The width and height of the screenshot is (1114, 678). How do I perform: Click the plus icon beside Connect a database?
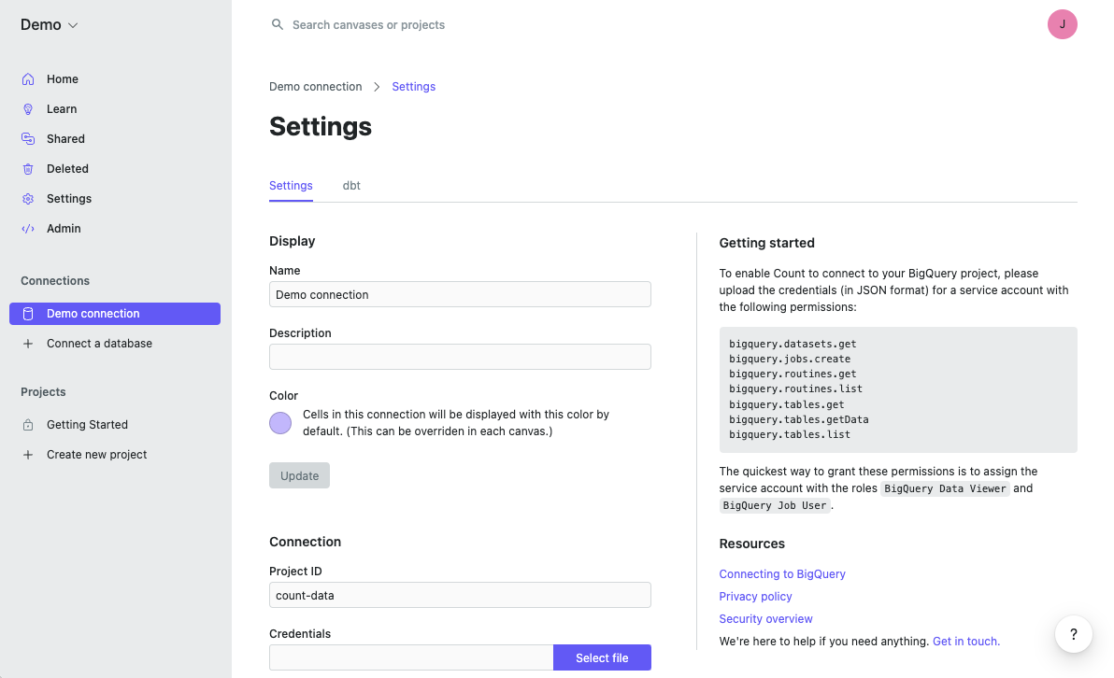(28, 344)
